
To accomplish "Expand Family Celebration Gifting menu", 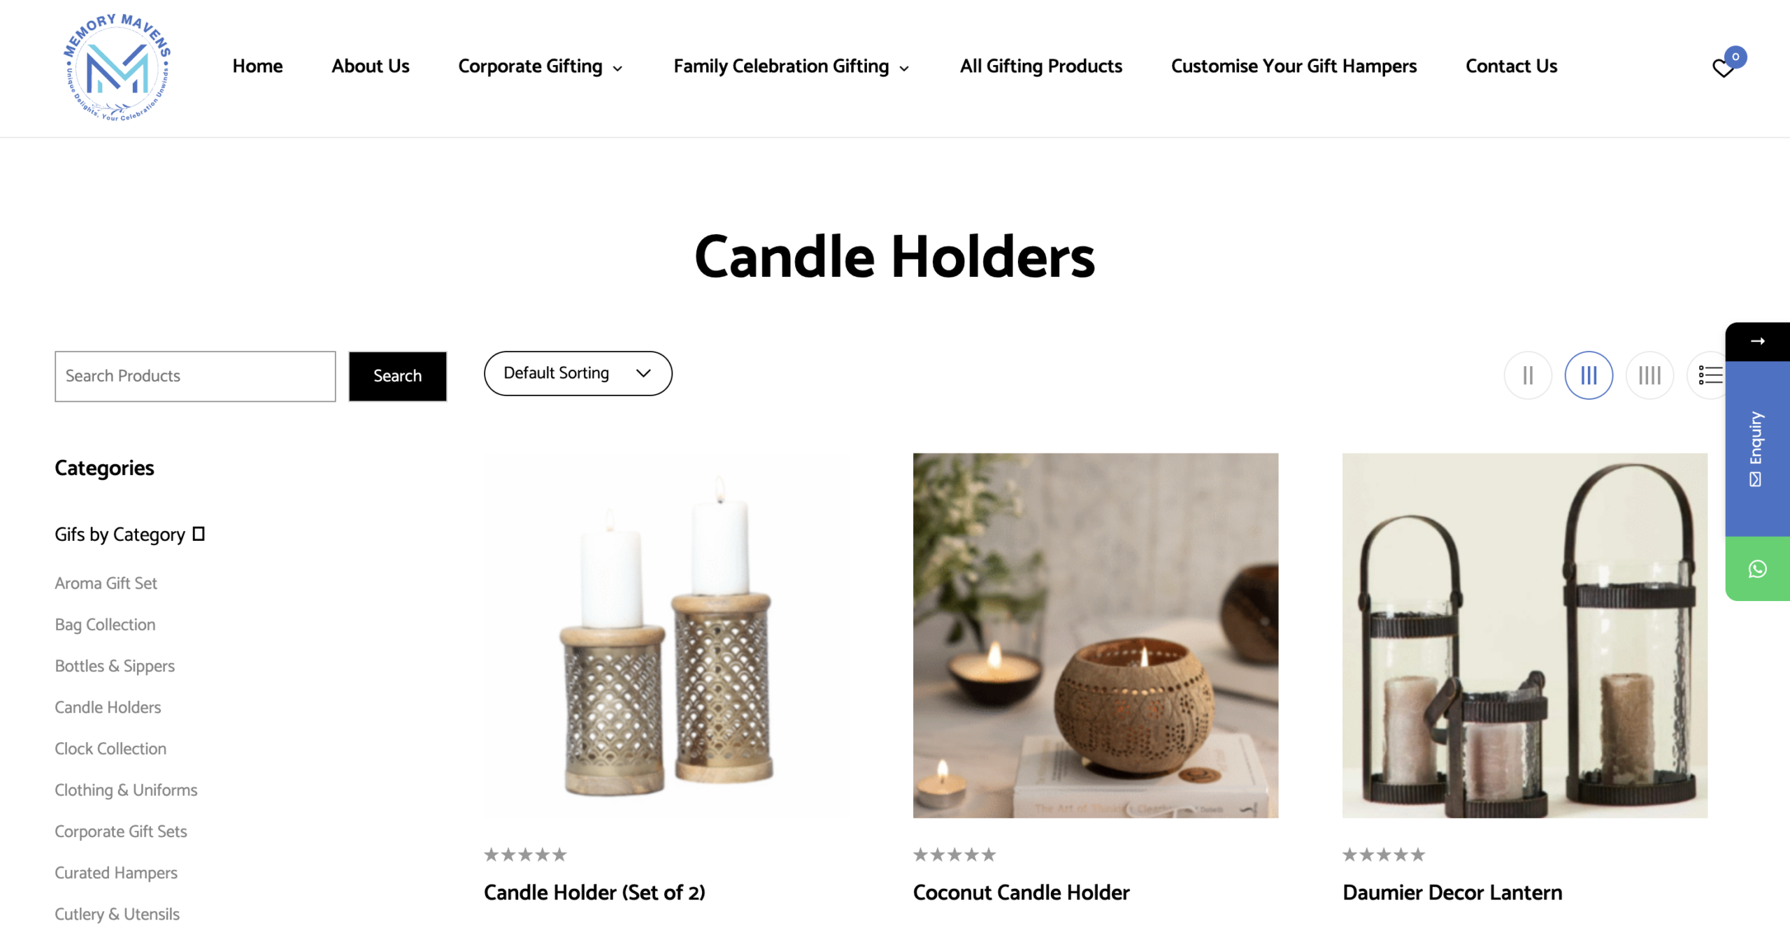I will pyautogui.click(x=791, y=66).
